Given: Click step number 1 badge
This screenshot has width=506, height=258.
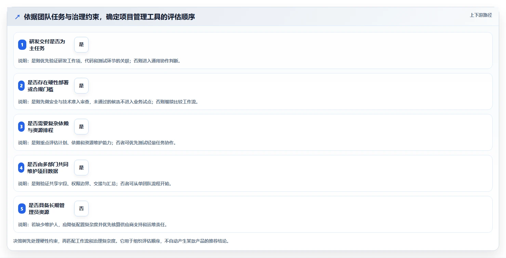Looking at the screenshot, I should click(x=22, y=45).
